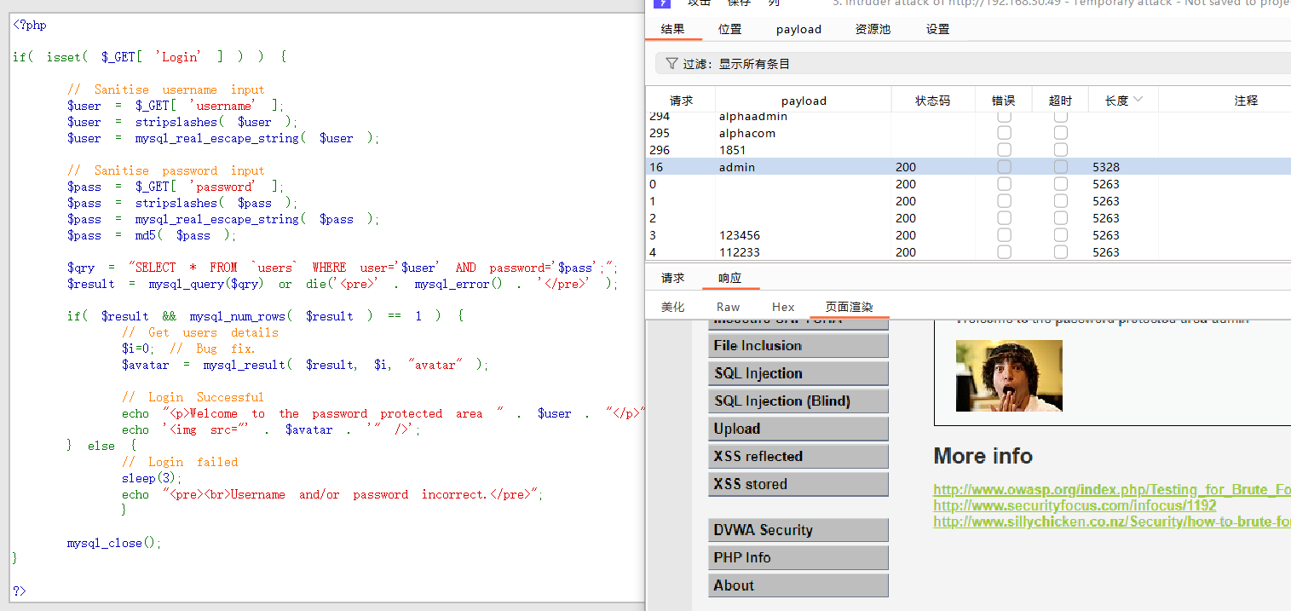Open the payload tab
1291x611 pixels.
click(798, 29)
